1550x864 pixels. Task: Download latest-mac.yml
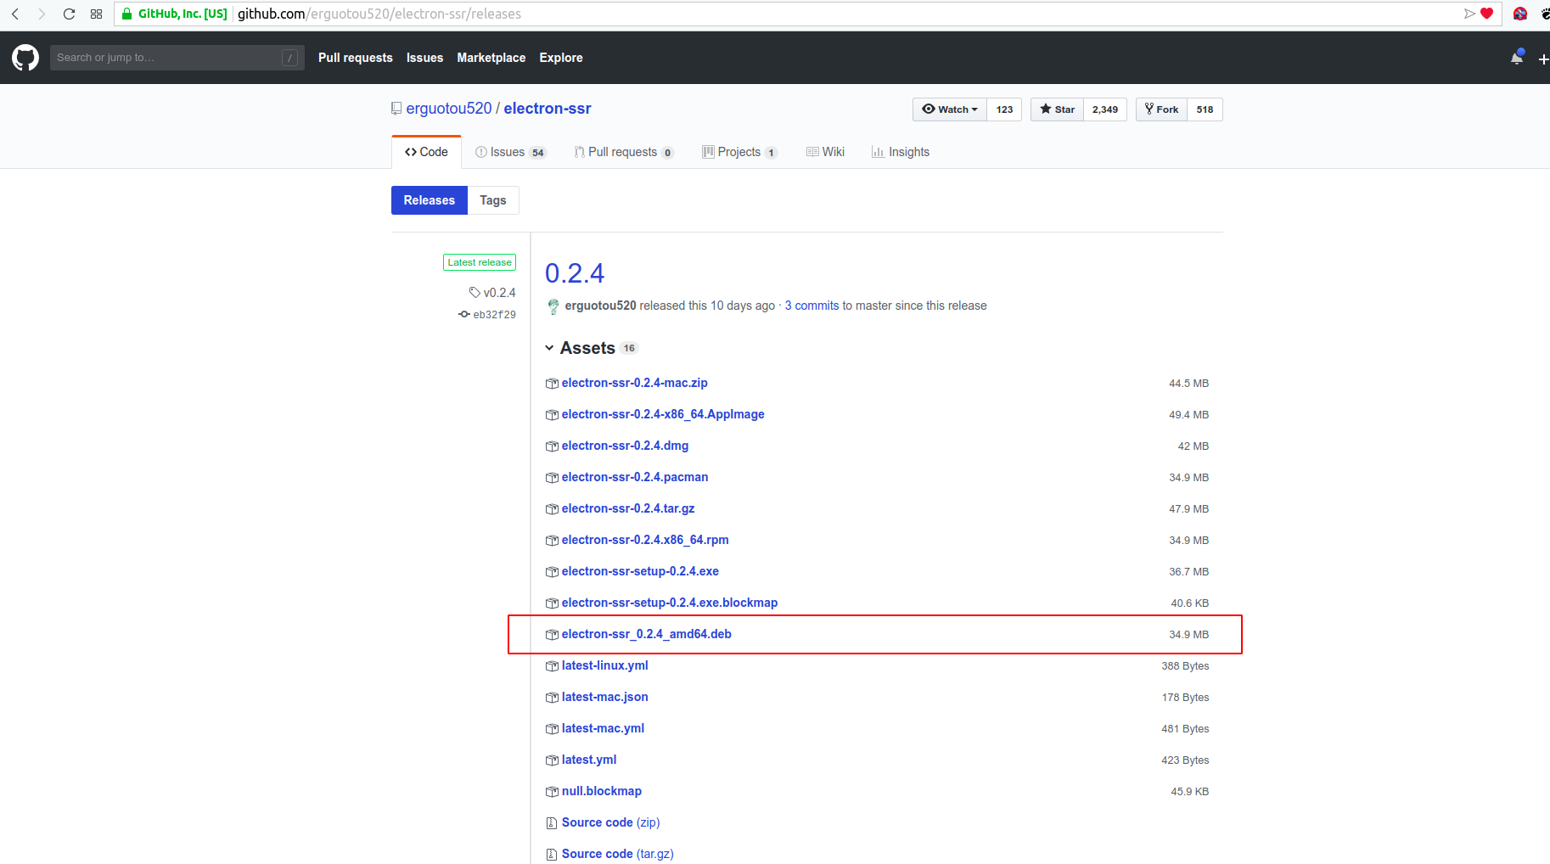click(603, 728)
